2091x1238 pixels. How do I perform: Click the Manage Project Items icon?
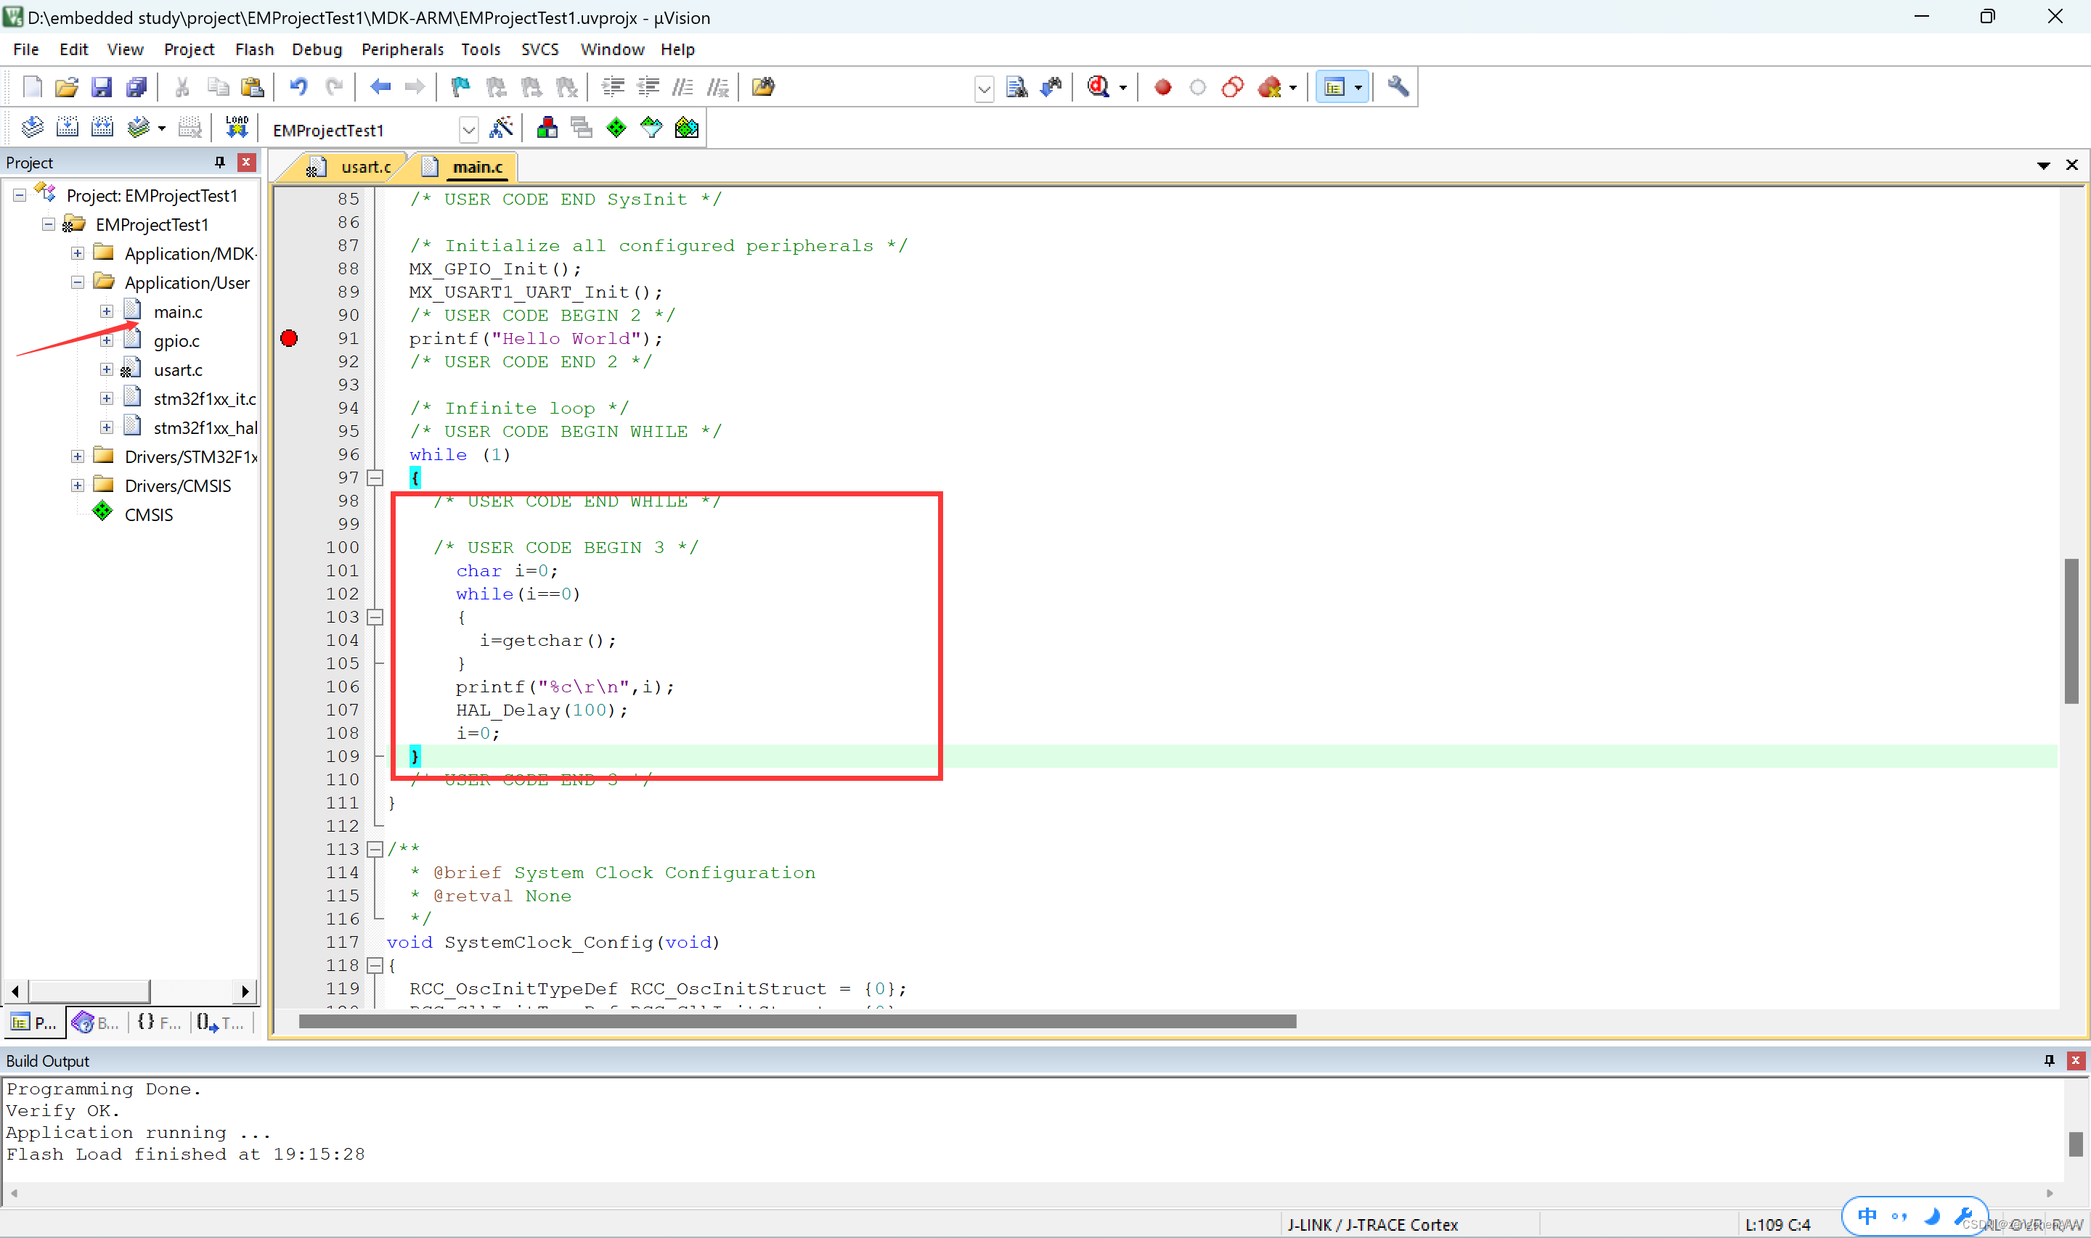pos(547,128)
